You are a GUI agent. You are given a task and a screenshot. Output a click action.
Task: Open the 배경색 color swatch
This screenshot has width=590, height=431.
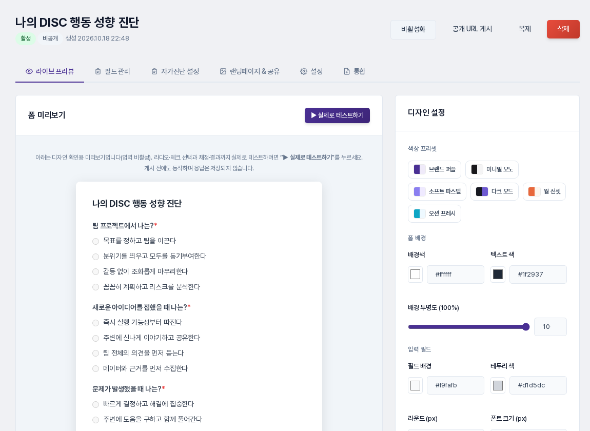pos(416,275)
